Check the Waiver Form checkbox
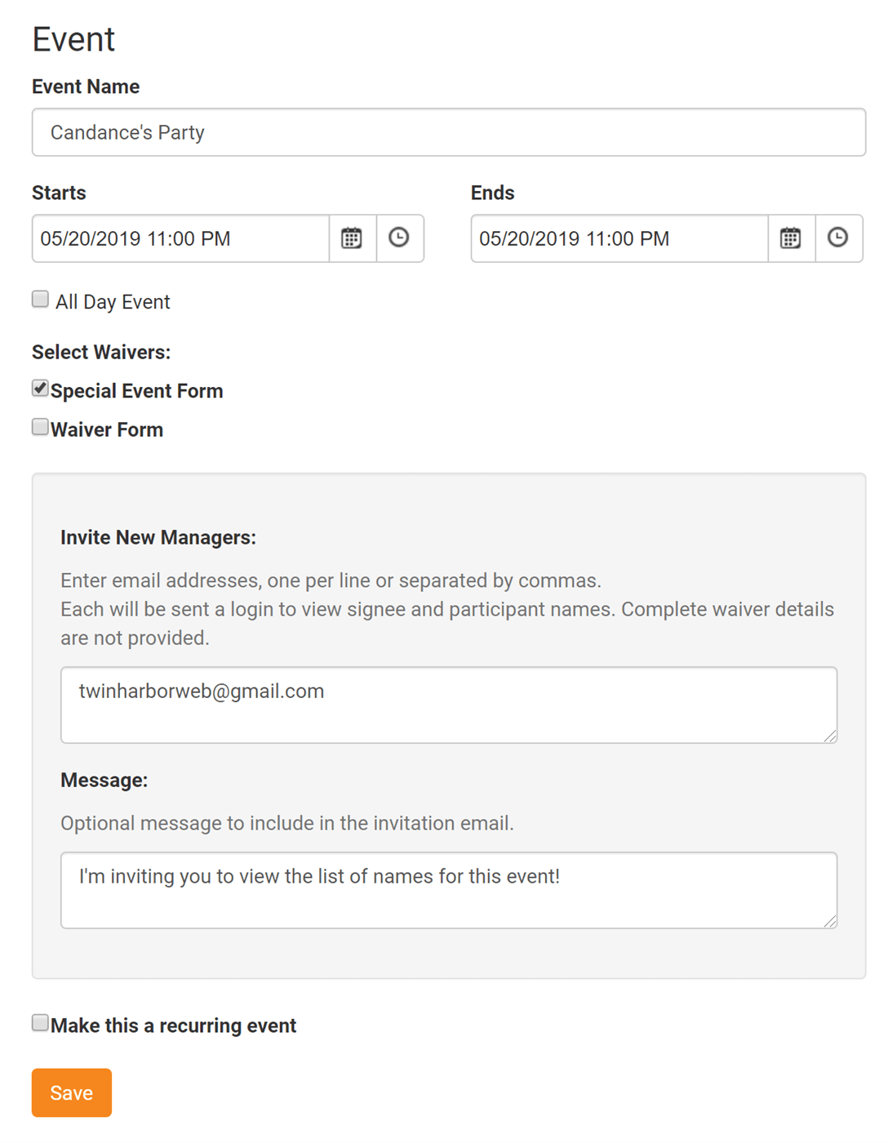 39,426
